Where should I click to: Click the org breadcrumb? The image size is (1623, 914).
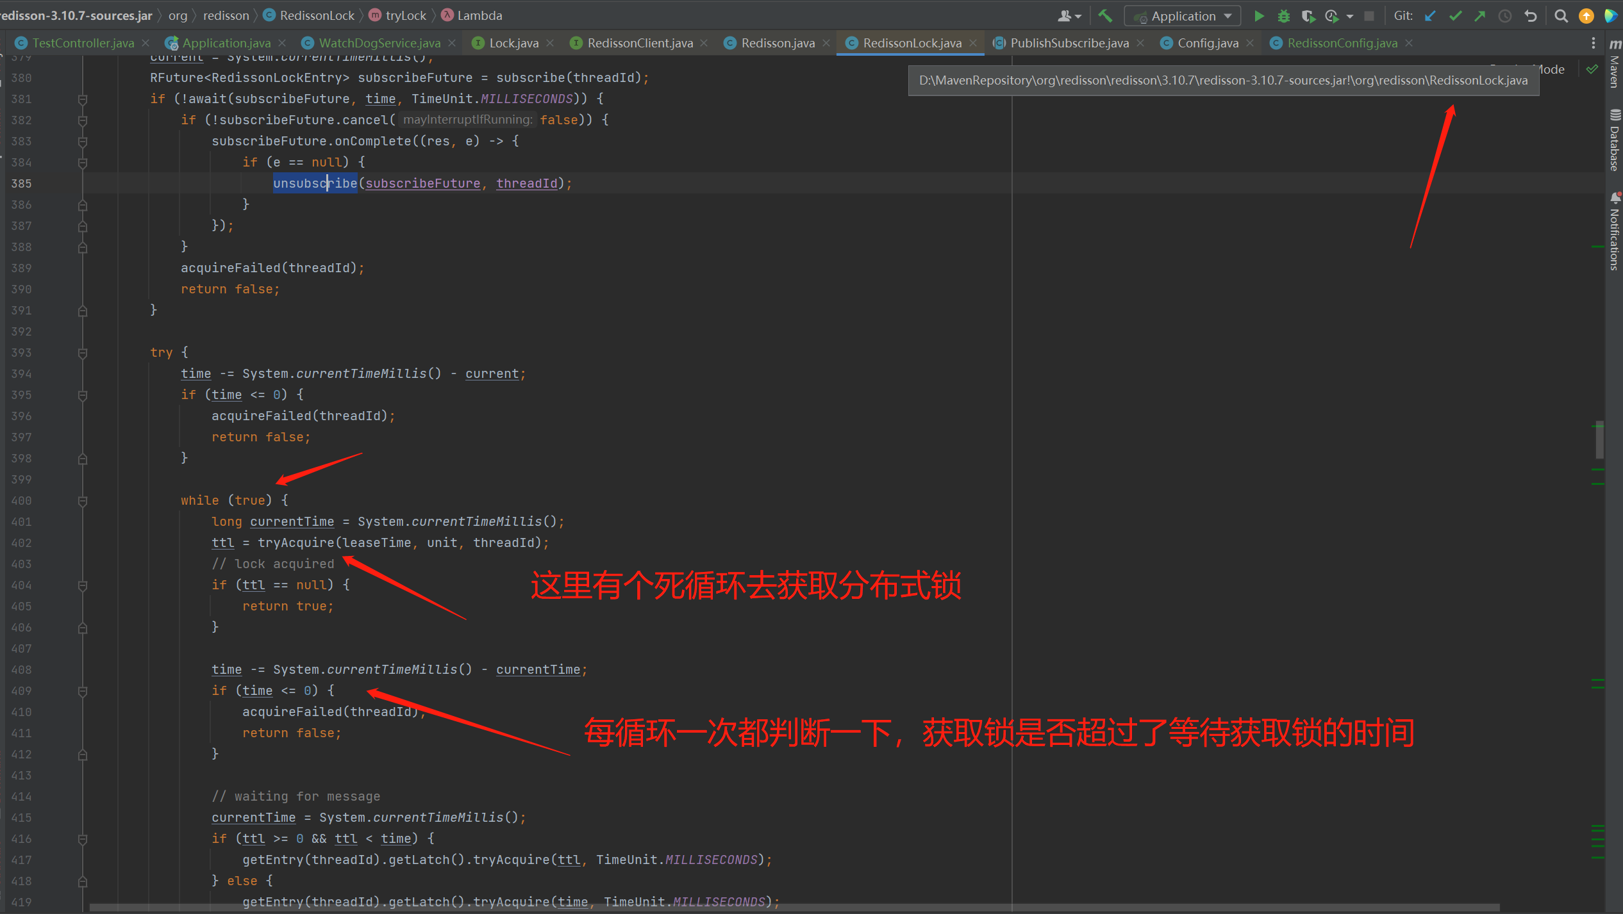[178, 15]
